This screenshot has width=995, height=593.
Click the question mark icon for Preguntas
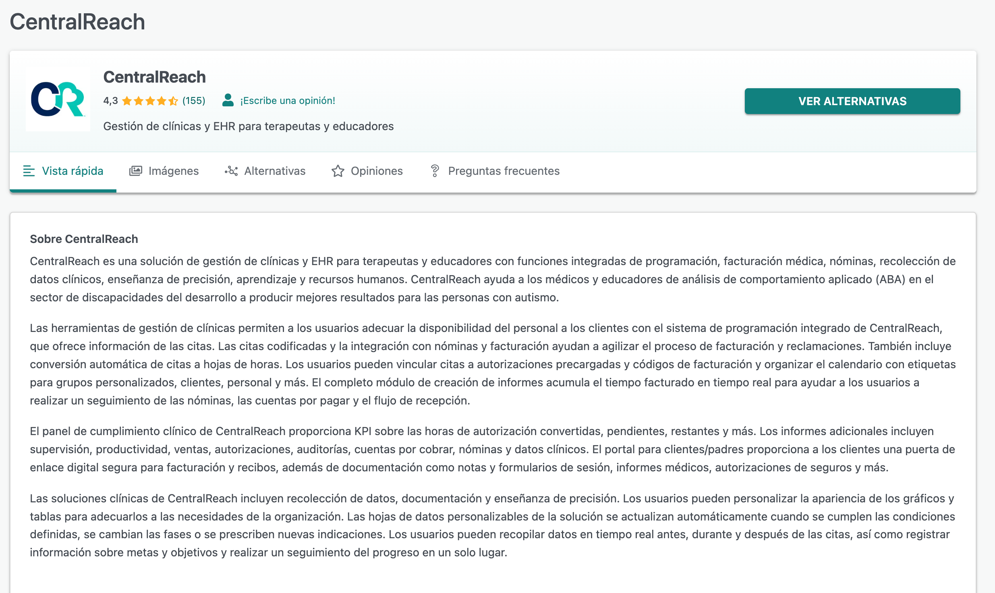pos(435,171)
